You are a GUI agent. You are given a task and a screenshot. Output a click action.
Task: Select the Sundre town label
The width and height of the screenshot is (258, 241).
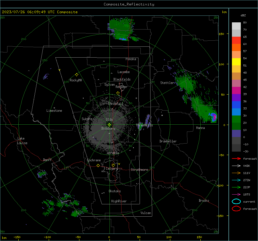87,119
